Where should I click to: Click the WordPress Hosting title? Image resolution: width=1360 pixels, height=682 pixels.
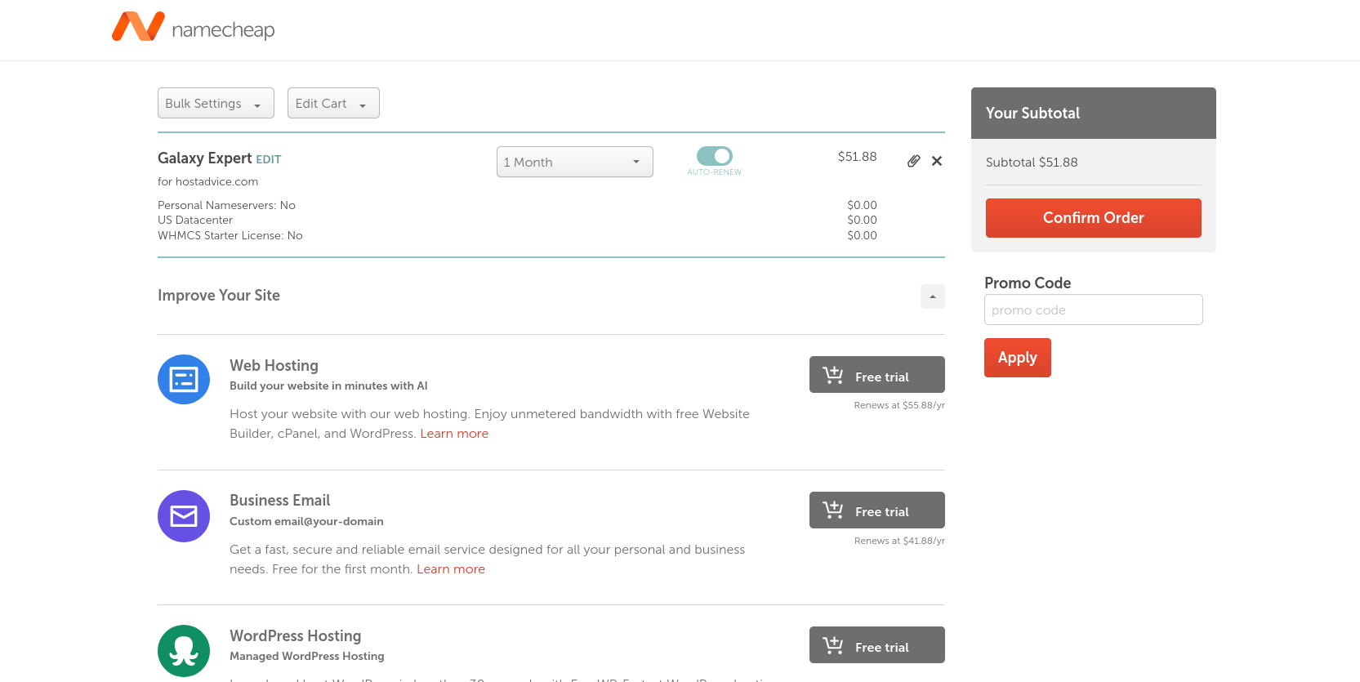coord(296,635)
